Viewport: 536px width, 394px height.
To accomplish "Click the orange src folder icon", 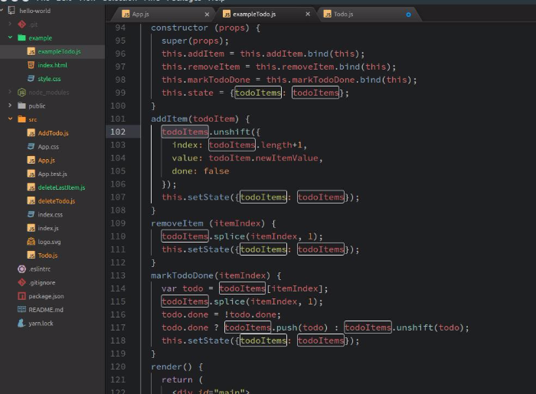I will 21,119.
